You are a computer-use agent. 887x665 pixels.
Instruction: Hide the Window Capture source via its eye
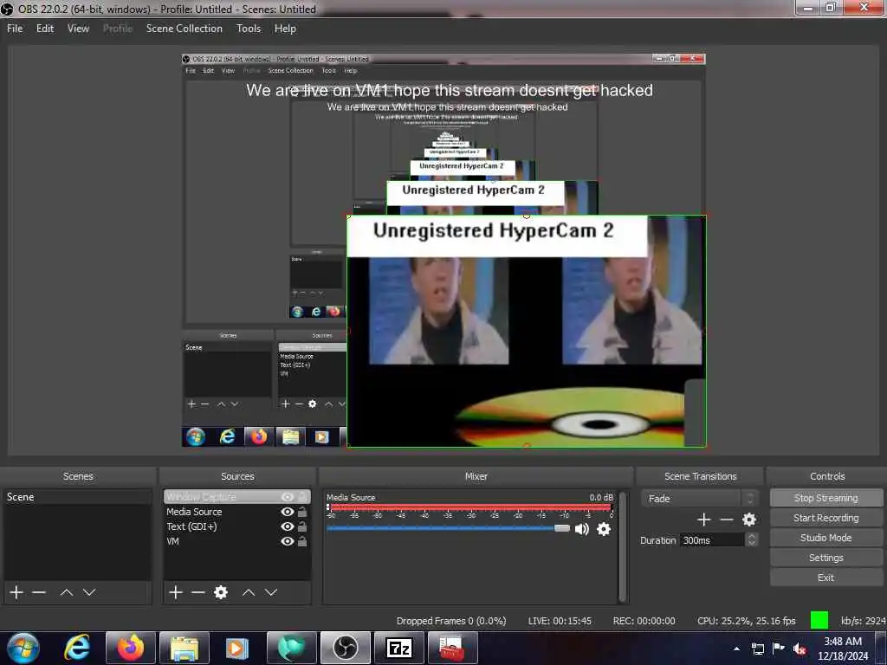pos(288,497)
